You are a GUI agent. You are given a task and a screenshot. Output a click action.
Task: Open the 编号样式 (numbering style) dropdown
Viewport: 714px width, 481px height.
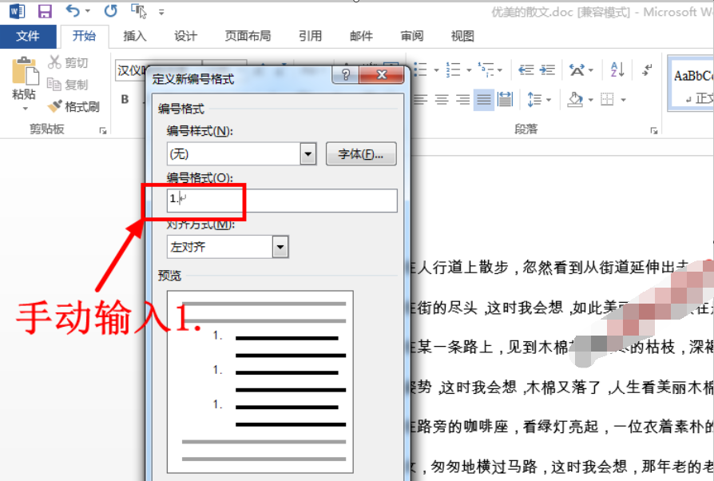pos(307,153)
